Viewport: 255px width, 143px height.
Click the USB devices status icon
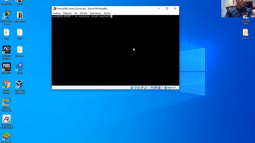[145, 87]
